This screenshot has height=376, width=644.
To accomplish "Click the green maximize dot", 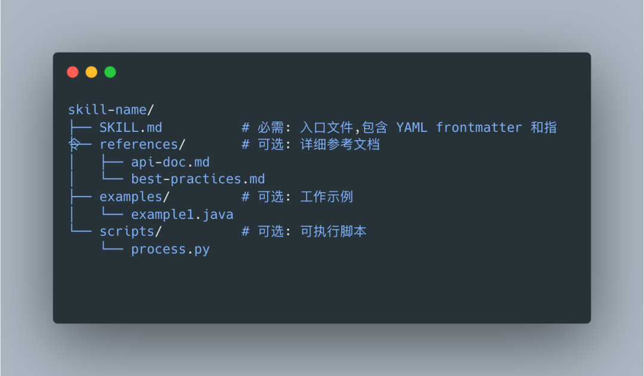I will [x=110, y=72].
